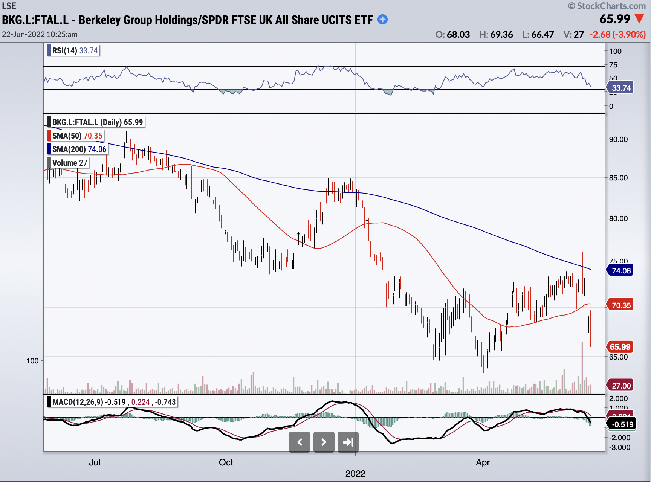Go to previous chart with left arrow

tap(300, 442)
